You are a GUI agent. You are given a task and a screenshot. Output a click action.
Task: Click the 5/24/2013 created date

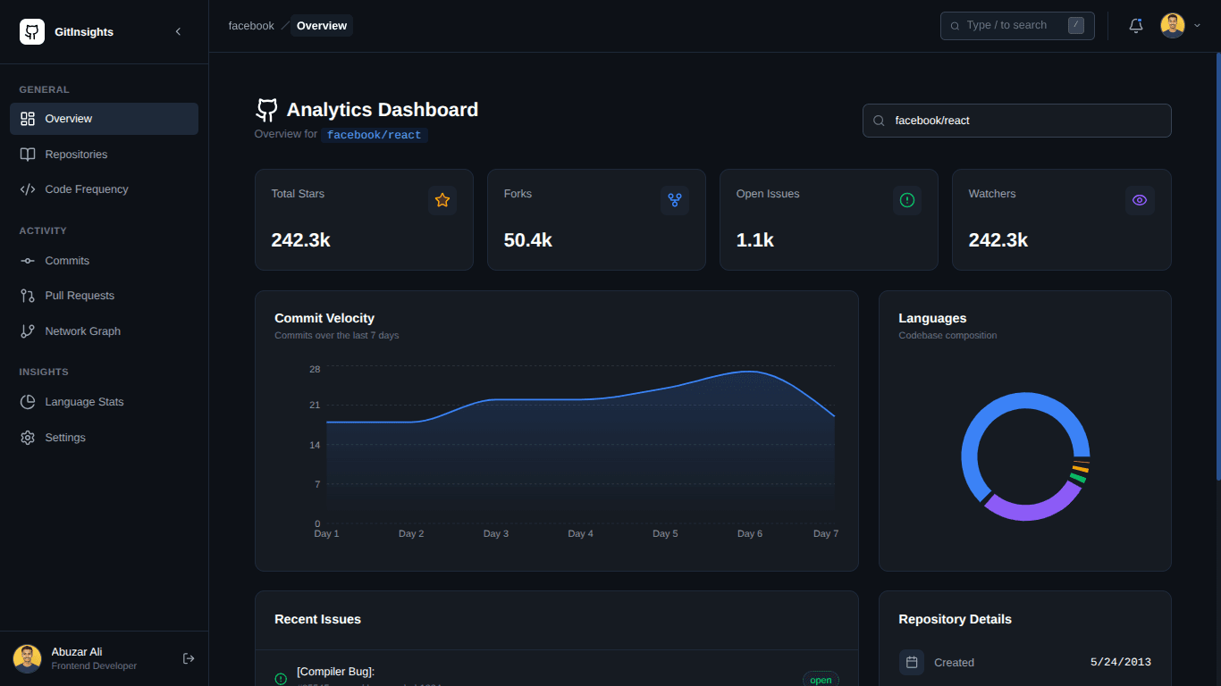coord(1121,663)
